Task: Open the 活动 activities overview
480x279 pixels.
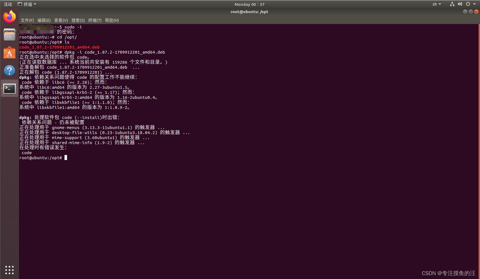Action: [8, 4]
